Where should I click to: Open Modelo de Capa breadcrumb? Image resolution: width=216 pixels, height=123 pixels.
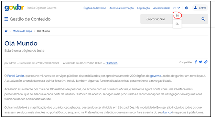point(22,31)
